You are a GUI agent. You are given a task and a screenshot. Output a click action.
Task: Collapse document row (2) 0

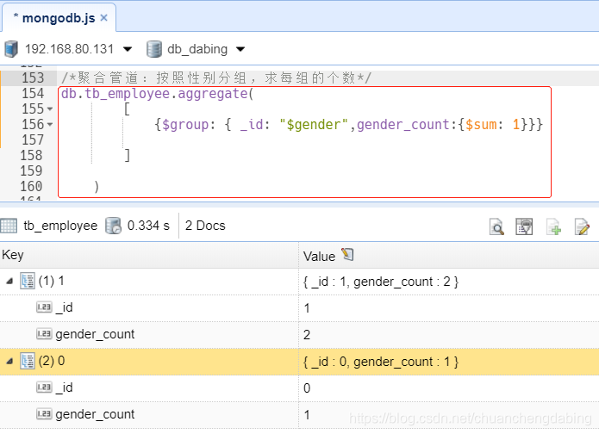9,361
